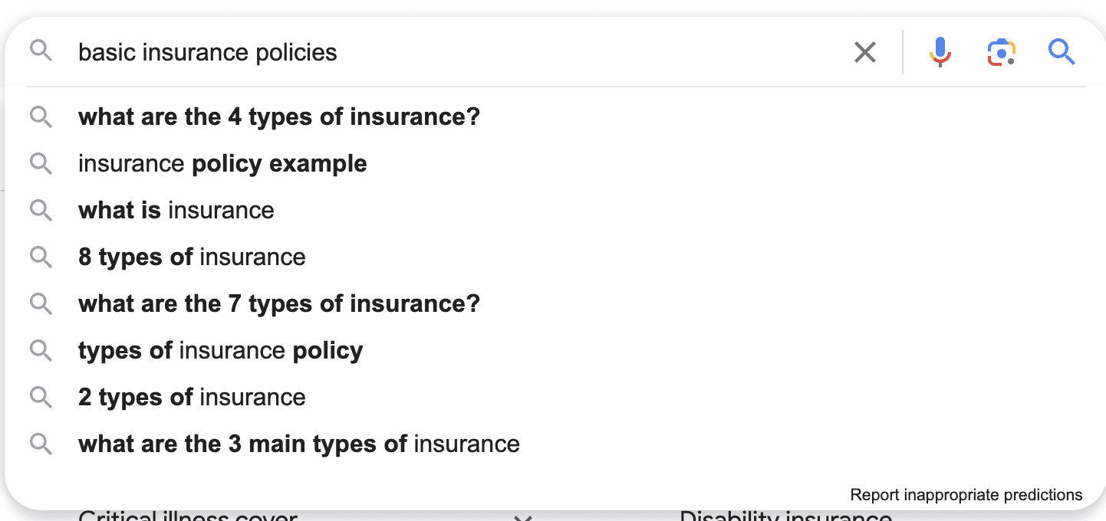Click the blue search magnifier button
Viewport: 1106px width, 521px height.
click(x=1062, y=52)
